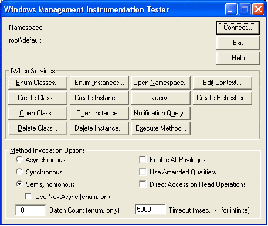Select Open Instance... button
Viewport: 268px width, 226px height.
tap(99, 113)
